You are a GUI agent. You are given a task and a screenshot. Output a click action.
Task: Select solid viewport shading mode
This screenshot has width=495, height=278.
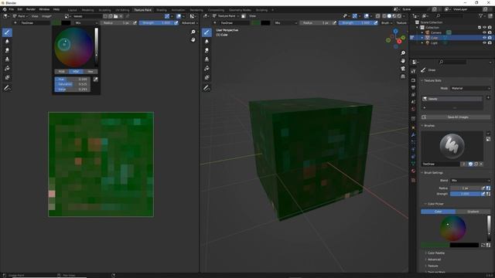tap(389, 16)
